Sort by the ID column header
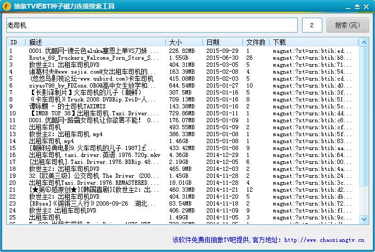 point(16,42)
